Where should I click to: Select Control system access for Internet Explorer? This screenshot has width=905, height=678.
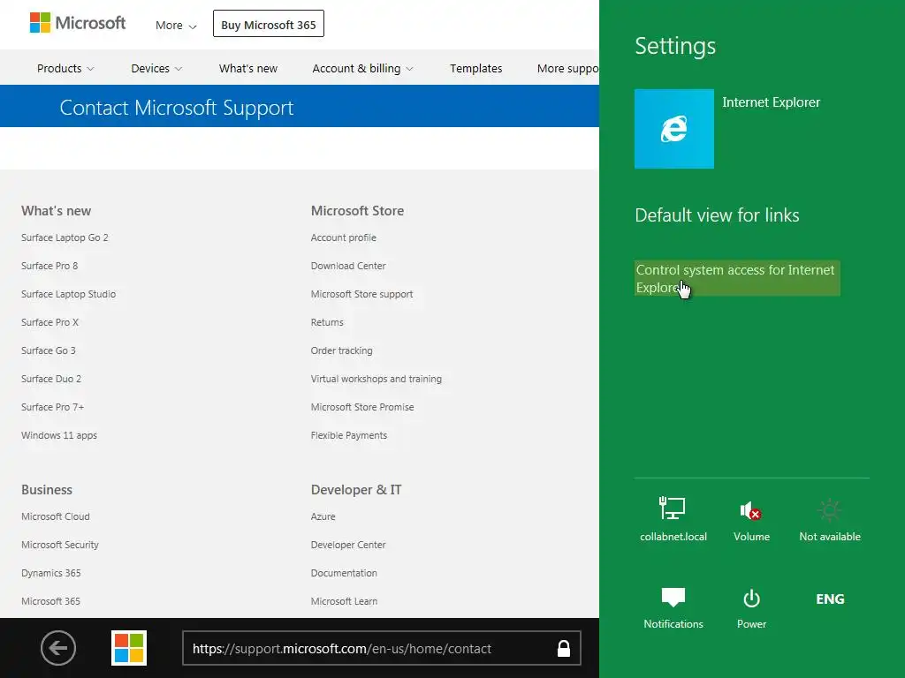click(x=737, y=278)
